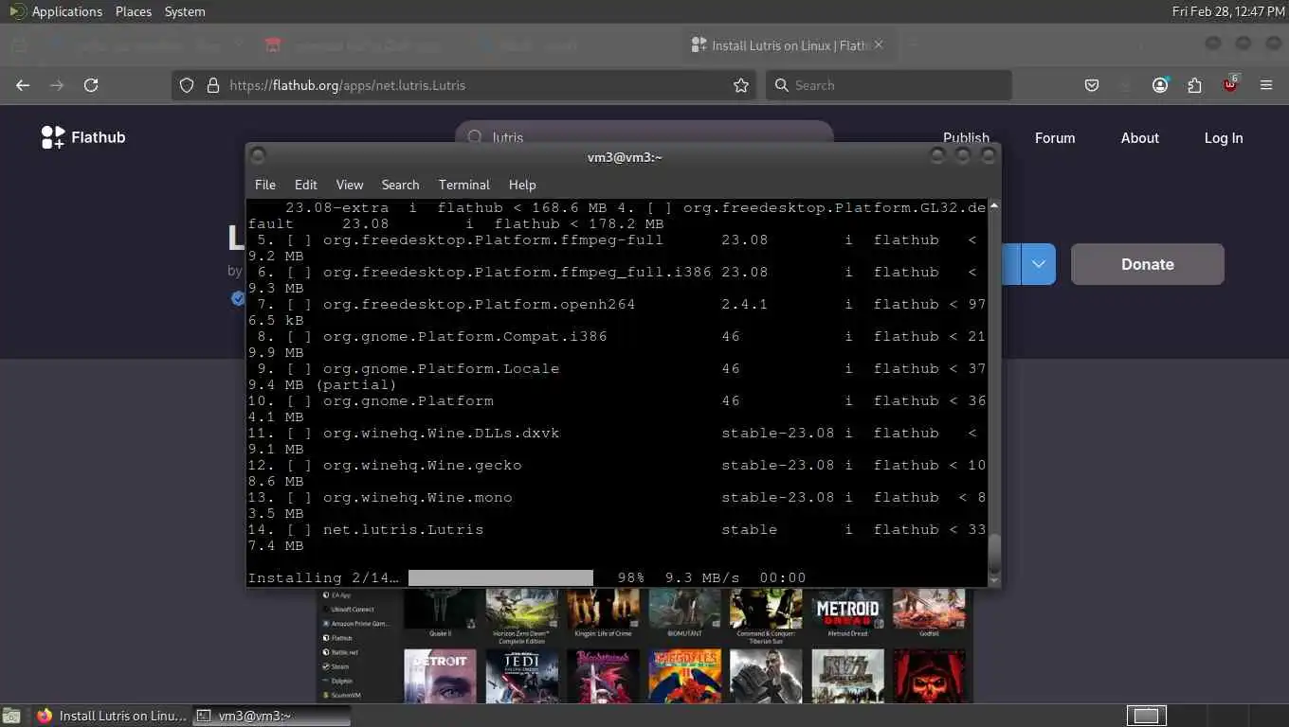Open the terminal Search menu
This screenshot has width=1289, height=727.
click(400, 185)
